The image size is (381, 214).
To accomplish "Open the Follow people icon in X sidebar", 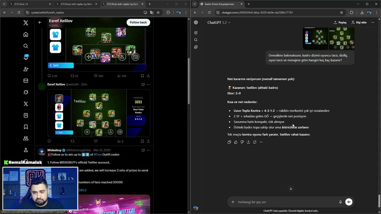I will (x=26, y=69).
